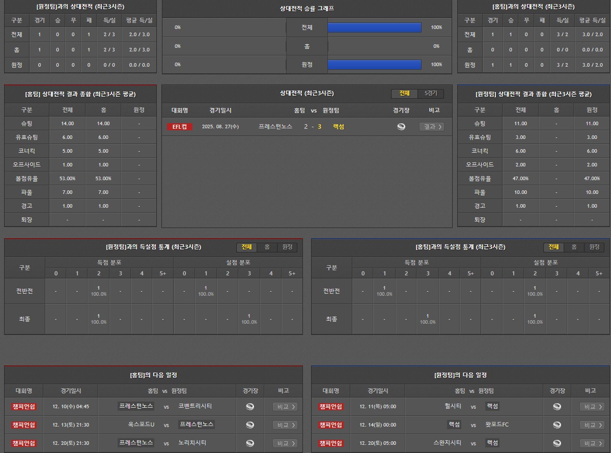
Task: Open 비교 button for 스완지시티 vs 렉섬
Action: [592, 443]
